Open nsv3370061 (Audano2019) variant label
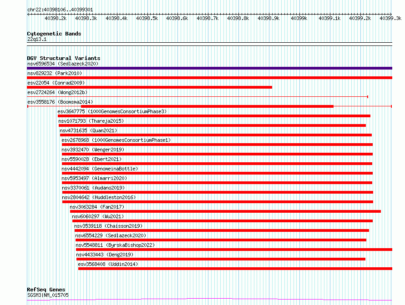Viewport: 405px width, 305px height. point(93,188)
